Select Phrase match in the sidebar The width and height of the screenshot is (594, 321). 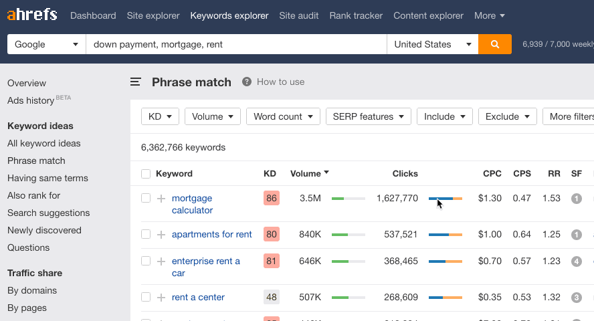36,161
